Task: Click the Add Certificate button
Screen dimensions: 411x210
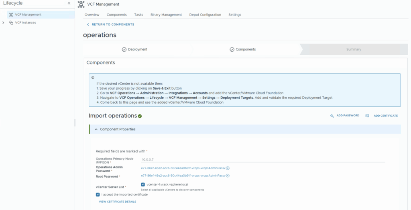Action: 385,116
